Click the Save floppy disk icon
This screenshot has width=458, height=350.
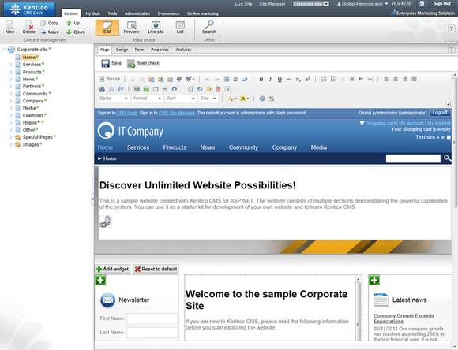105,63
